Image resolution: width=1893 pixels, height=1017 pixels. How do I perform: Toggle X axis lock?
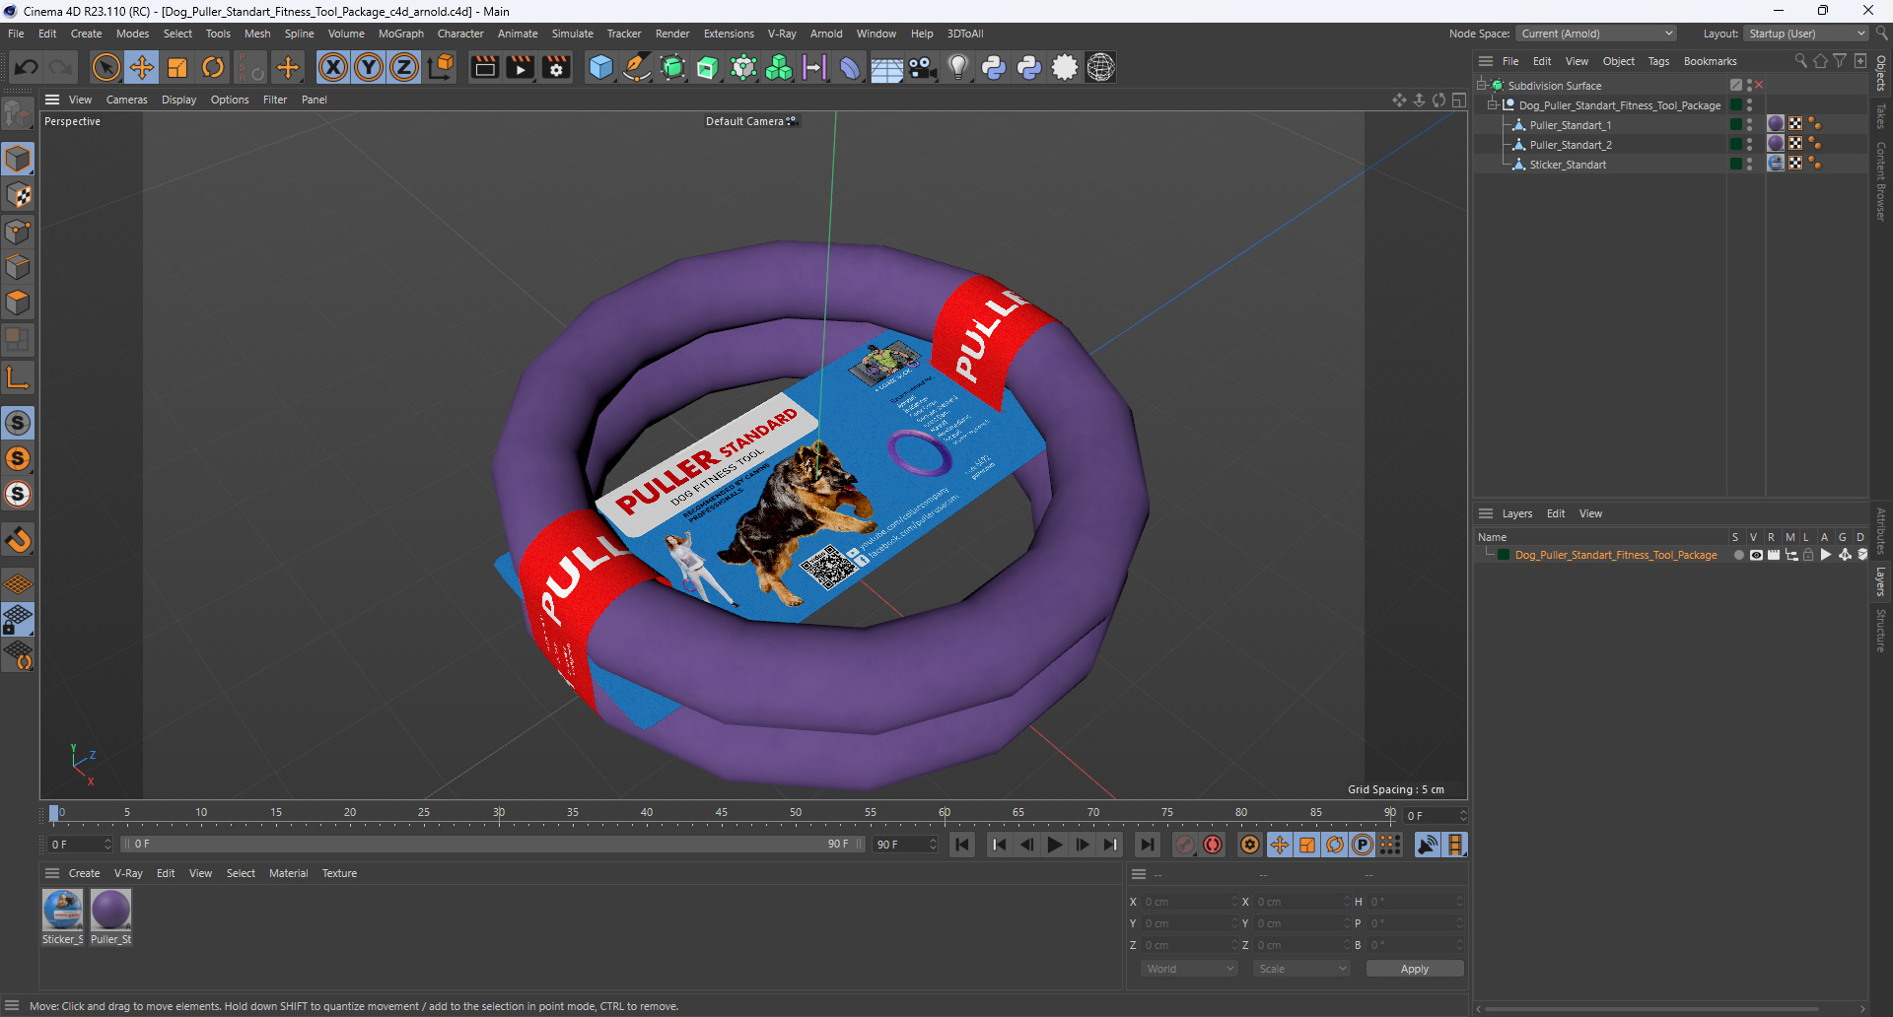point(333,67)
